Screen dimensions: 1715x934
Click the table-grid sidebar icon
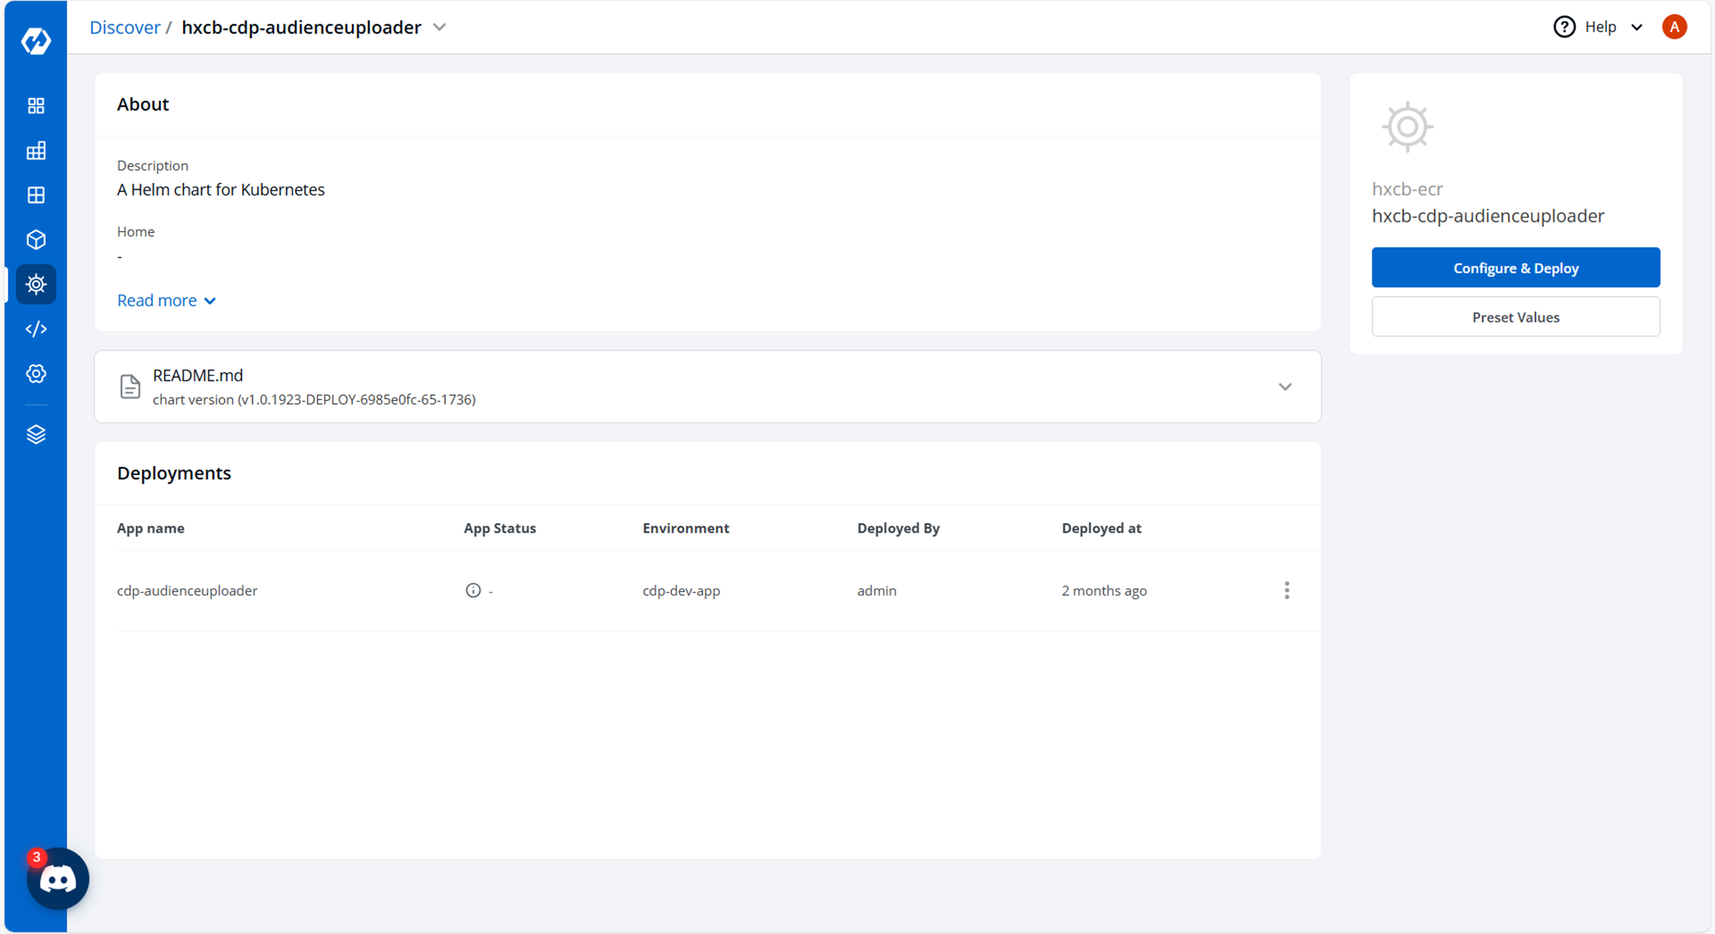[x=36, y=195]
